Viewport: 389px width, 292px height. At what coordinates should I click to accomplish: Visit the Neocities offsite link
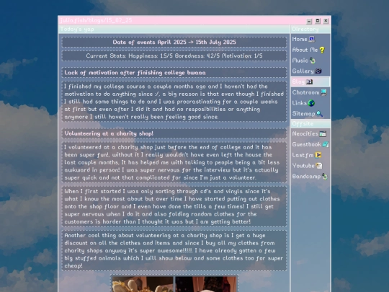305,134
